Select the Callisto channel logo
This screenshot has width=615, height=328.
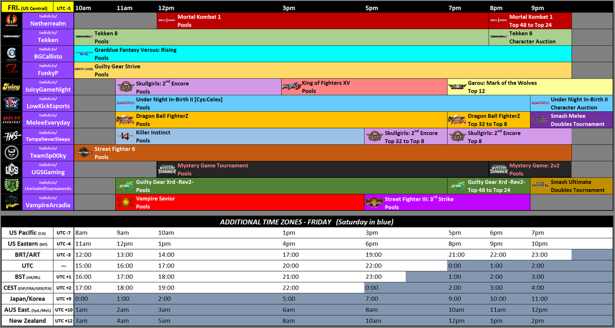pos(12,53)
